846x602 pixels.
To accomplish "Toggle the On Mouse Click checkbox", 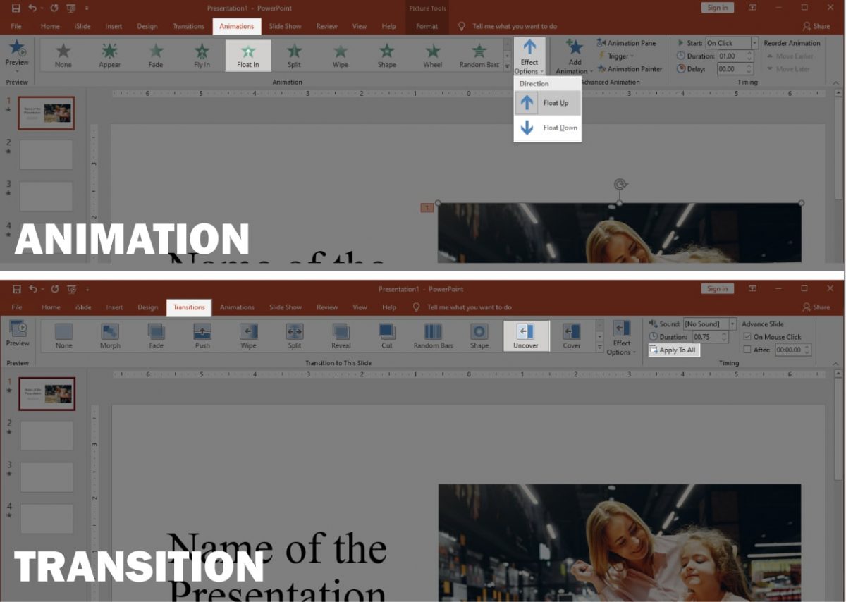I will coord(748,336).
